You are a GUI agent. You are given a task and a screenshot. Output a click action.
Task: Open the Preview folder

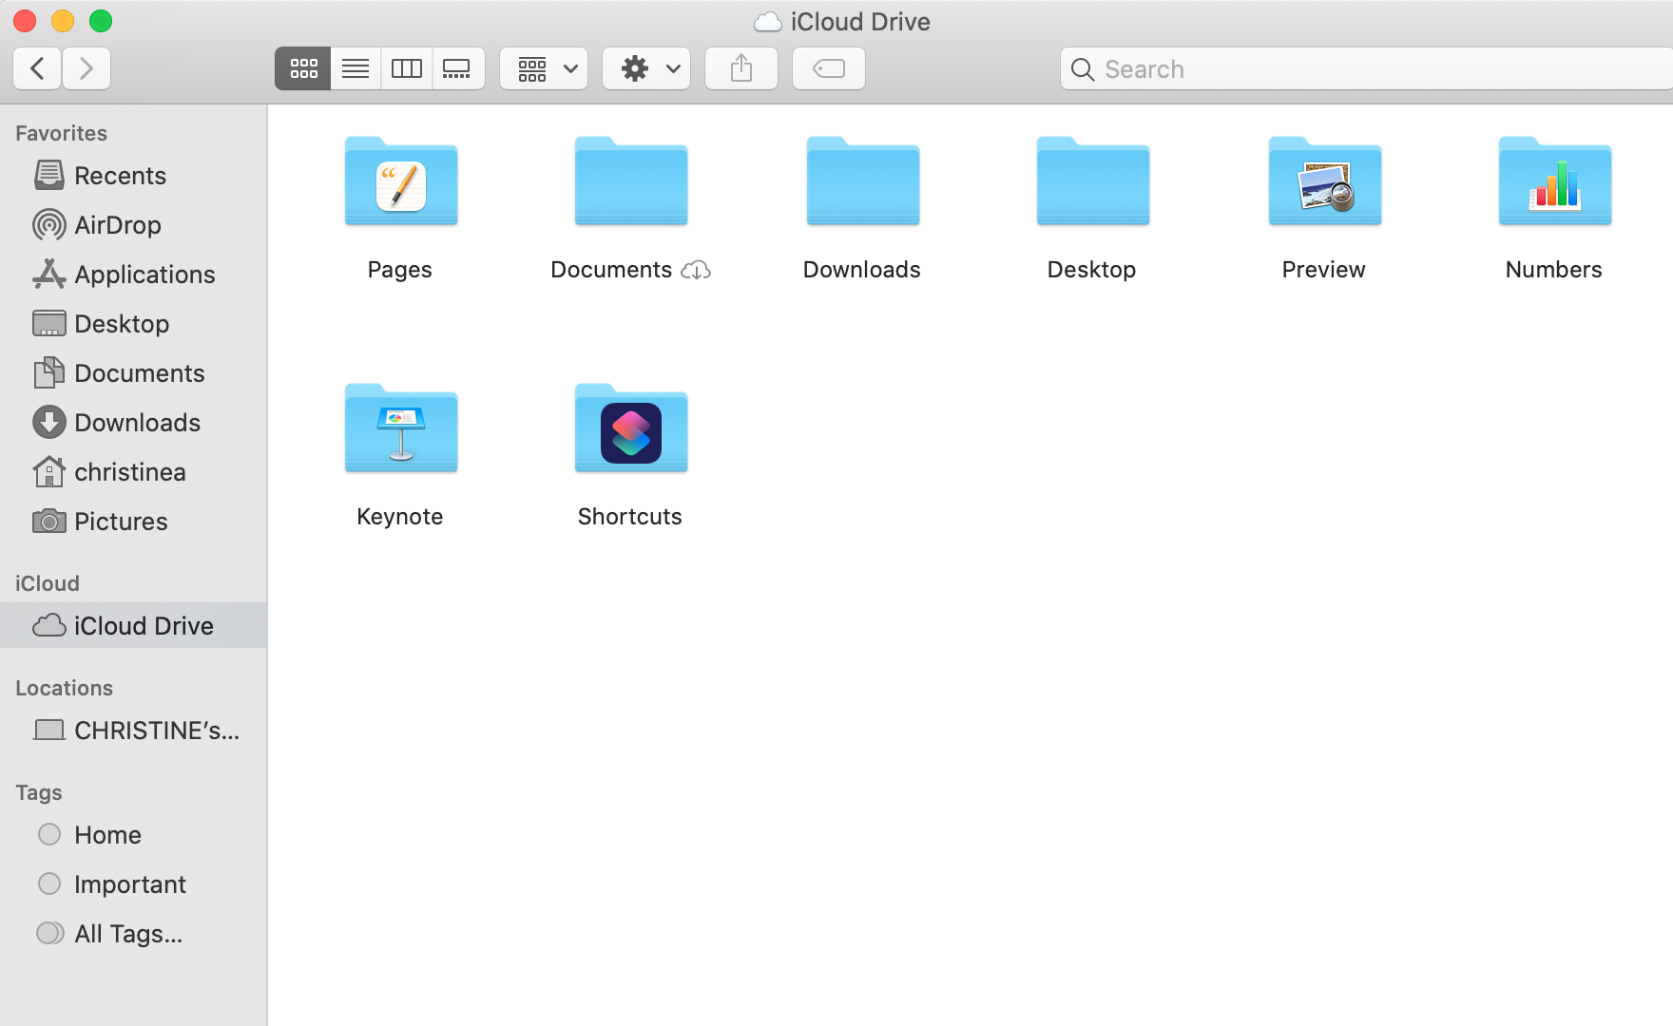click(x=1324, y=180)
